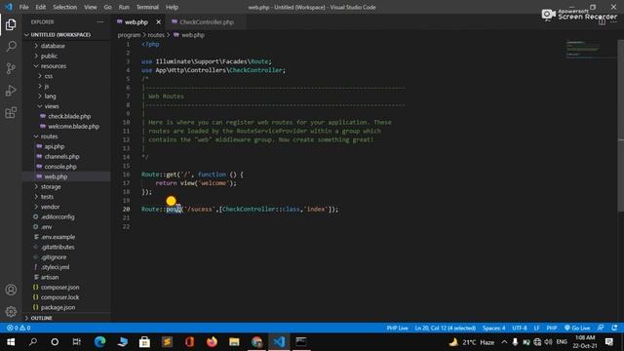Open the Extensions view
The image size is (624, 351).
(11, 113)
